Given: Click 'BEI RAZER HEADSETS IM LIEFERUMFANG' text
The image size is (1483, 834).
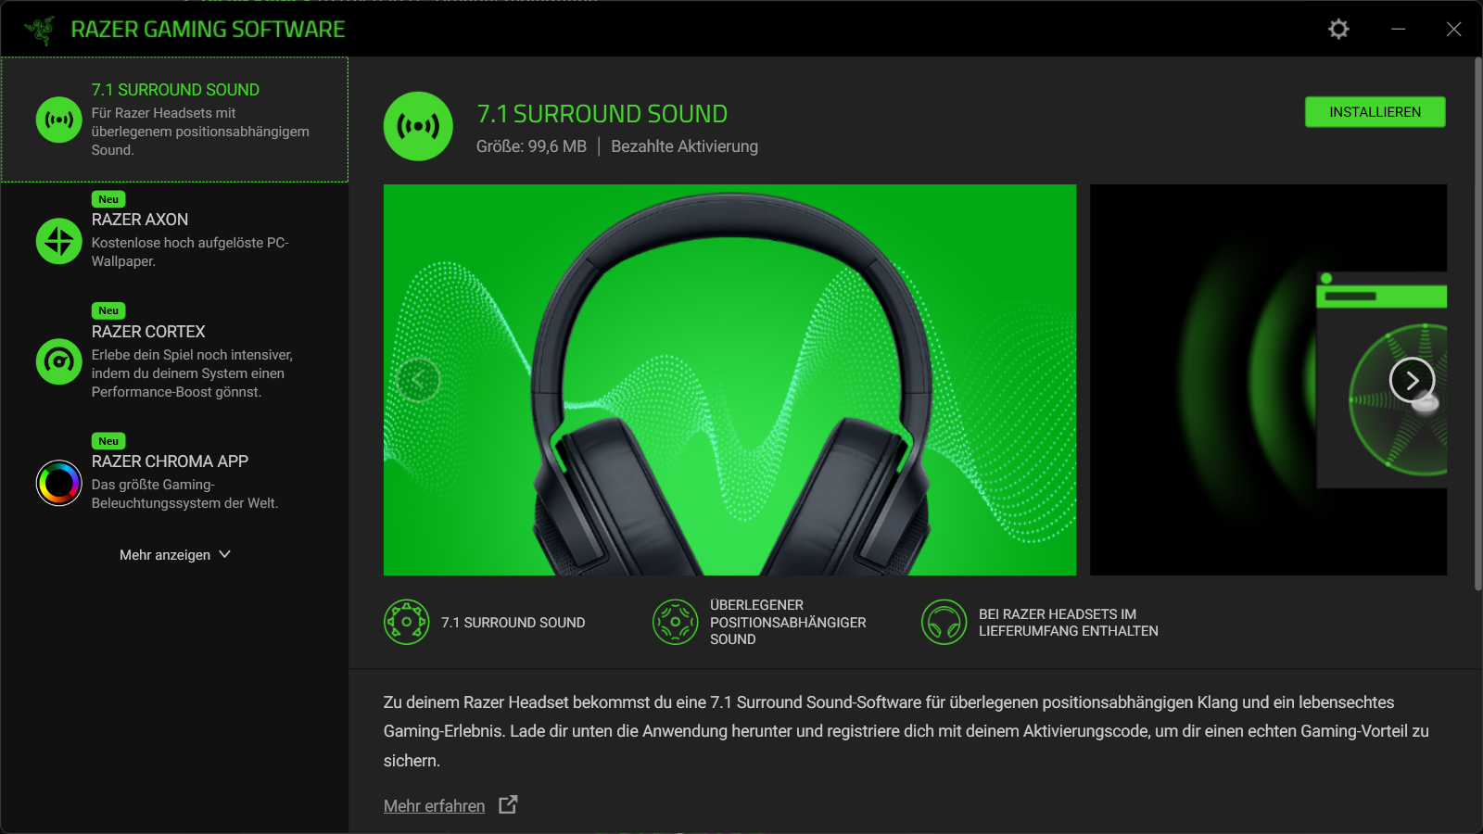Looking at the screenshot, I should (1069, 623).
